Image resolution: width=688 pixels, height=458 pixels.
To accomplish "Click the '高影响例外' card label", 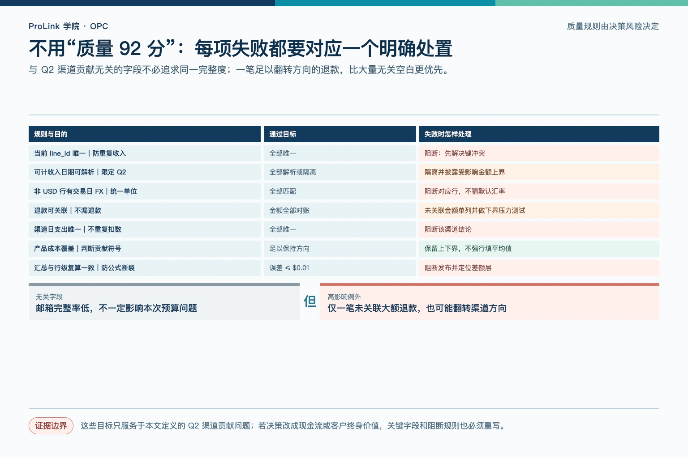I will tap(344, 297).
